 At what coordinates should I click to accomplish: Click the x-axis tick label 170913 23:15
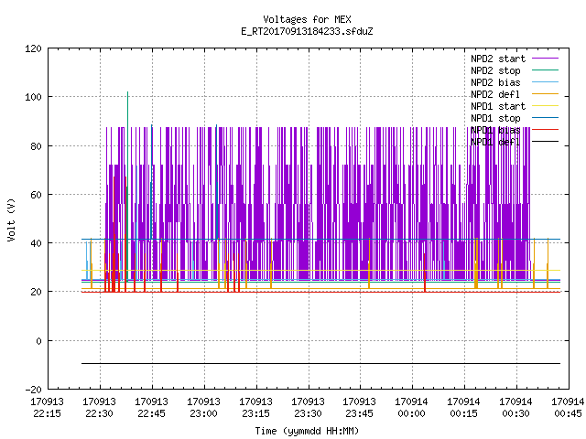click(255, 408)
